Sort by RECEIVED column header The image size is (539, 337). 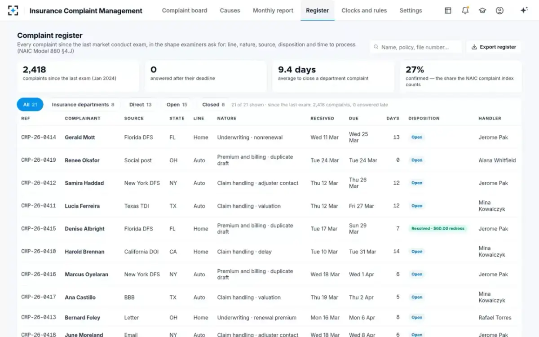(322, 119)
